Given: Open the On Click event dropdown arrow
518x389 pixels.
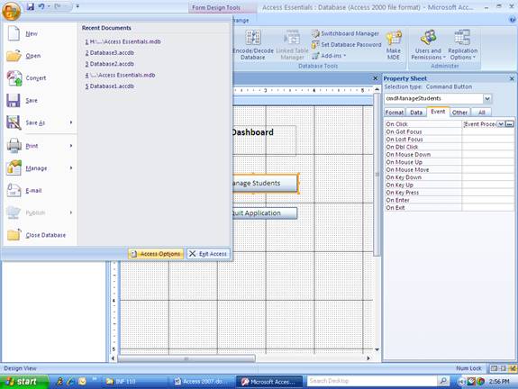Looking at the screenshot, I should pos(501,124).
